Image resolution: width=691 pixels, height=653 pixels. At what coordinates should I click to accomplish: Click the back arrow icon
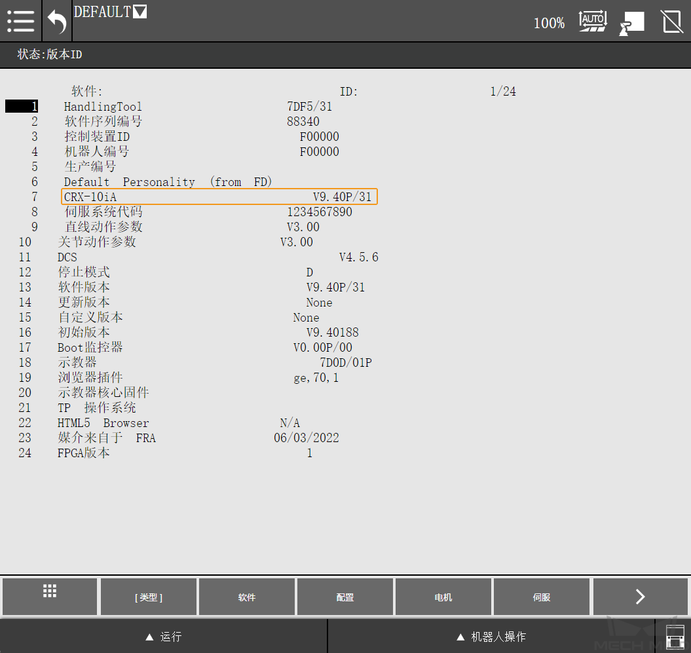point(57,22)
